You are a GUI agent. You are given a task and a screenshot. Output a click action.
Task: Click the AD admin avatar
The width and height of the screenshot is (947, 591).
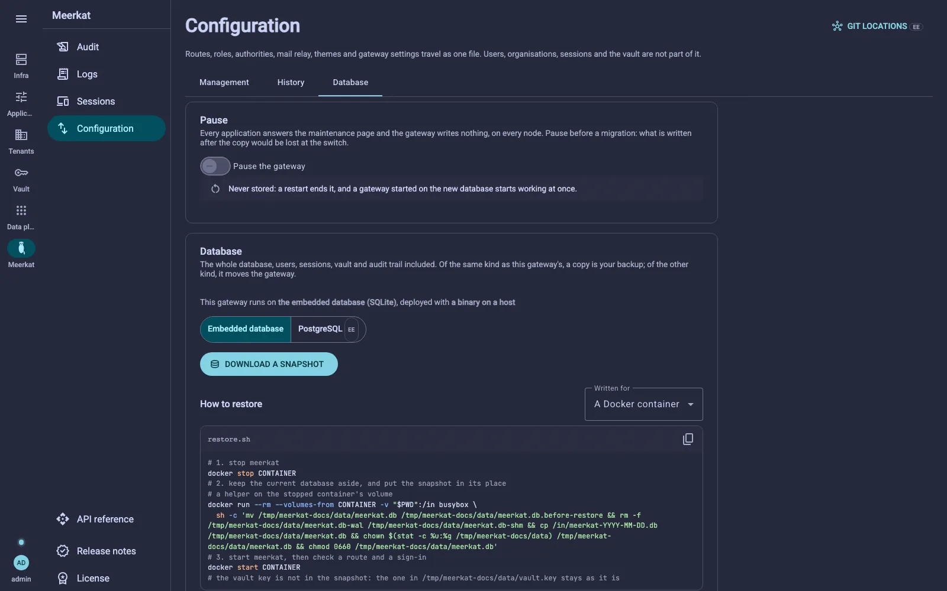(x=21, y=563)
